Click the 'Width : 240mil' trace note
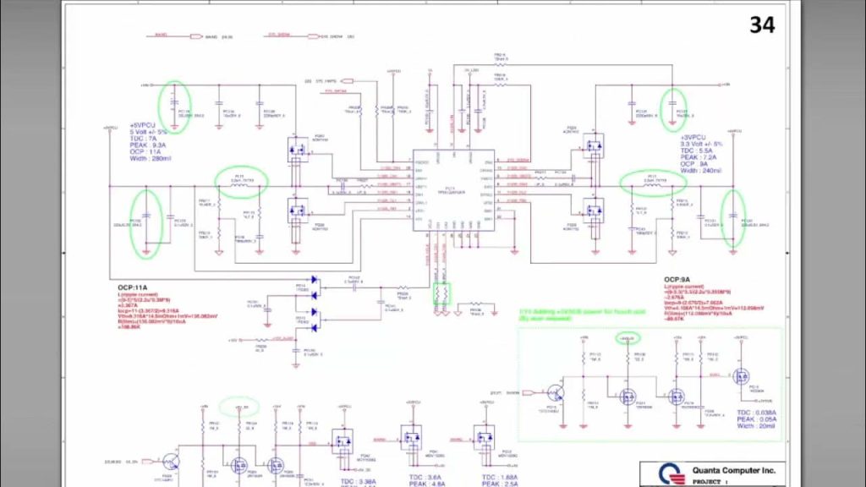 (701, 171)
